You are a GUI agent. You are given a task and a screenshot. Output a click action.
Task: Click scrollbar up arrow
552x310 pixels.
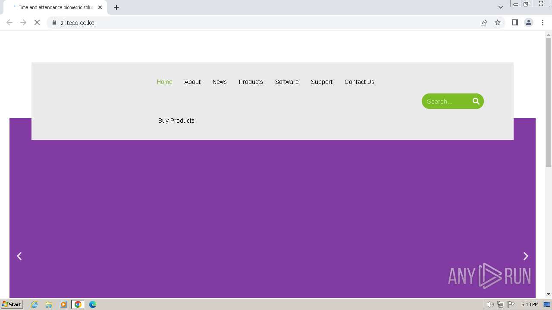pyautogui.click(x=549, y=34)
